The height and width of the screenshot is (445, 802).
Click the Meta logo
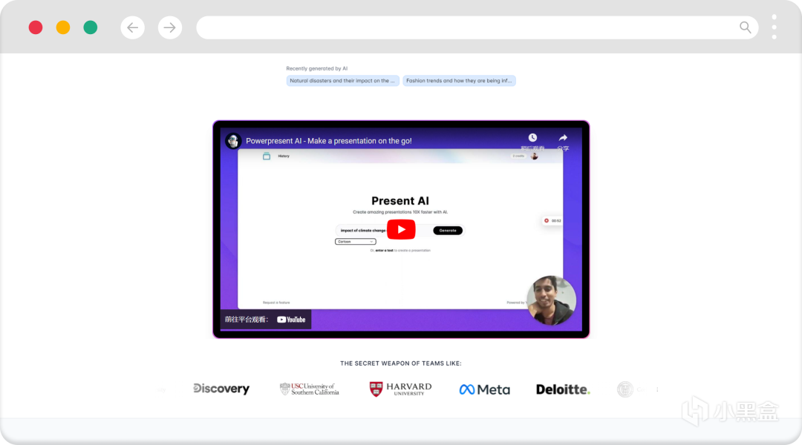[484, 390]
